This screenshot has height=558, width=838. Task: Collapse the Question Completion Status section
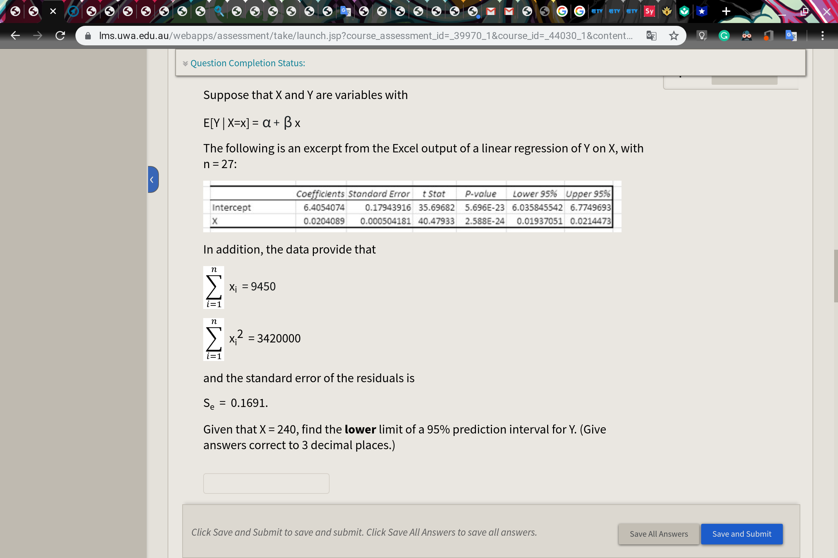pyautogui.click(x=185, y=63)
